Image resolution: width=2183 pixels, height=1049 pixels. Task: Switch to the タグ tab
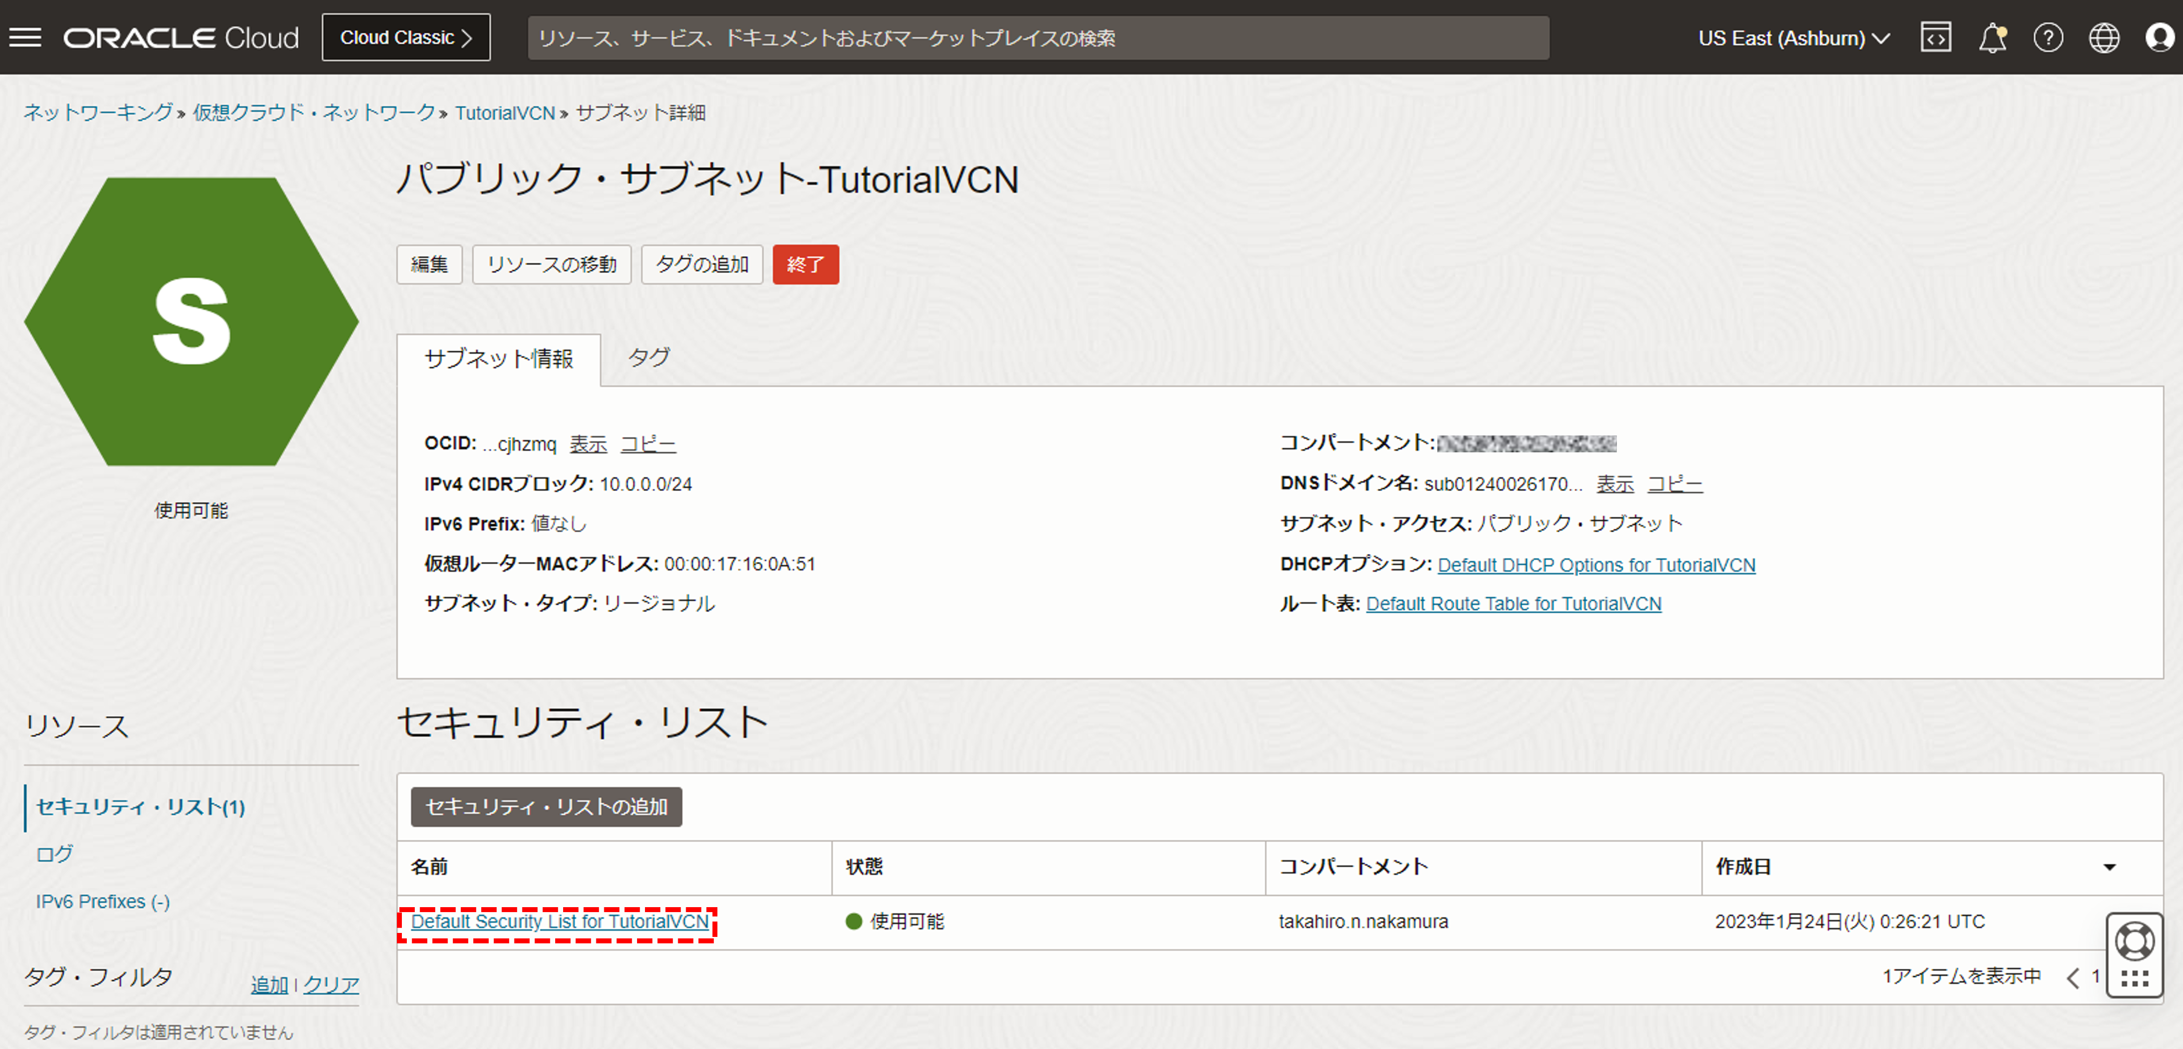coord(648,358)
